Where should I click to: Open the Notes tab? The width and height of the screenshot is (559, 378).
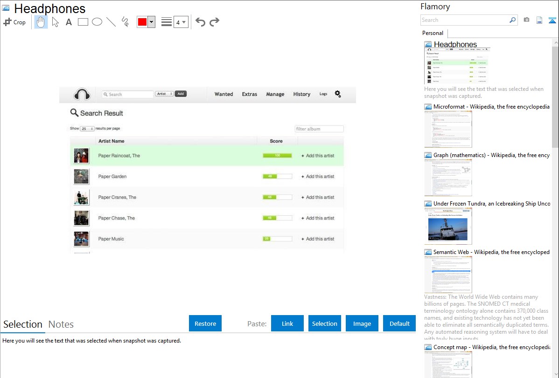coord(61,324)
